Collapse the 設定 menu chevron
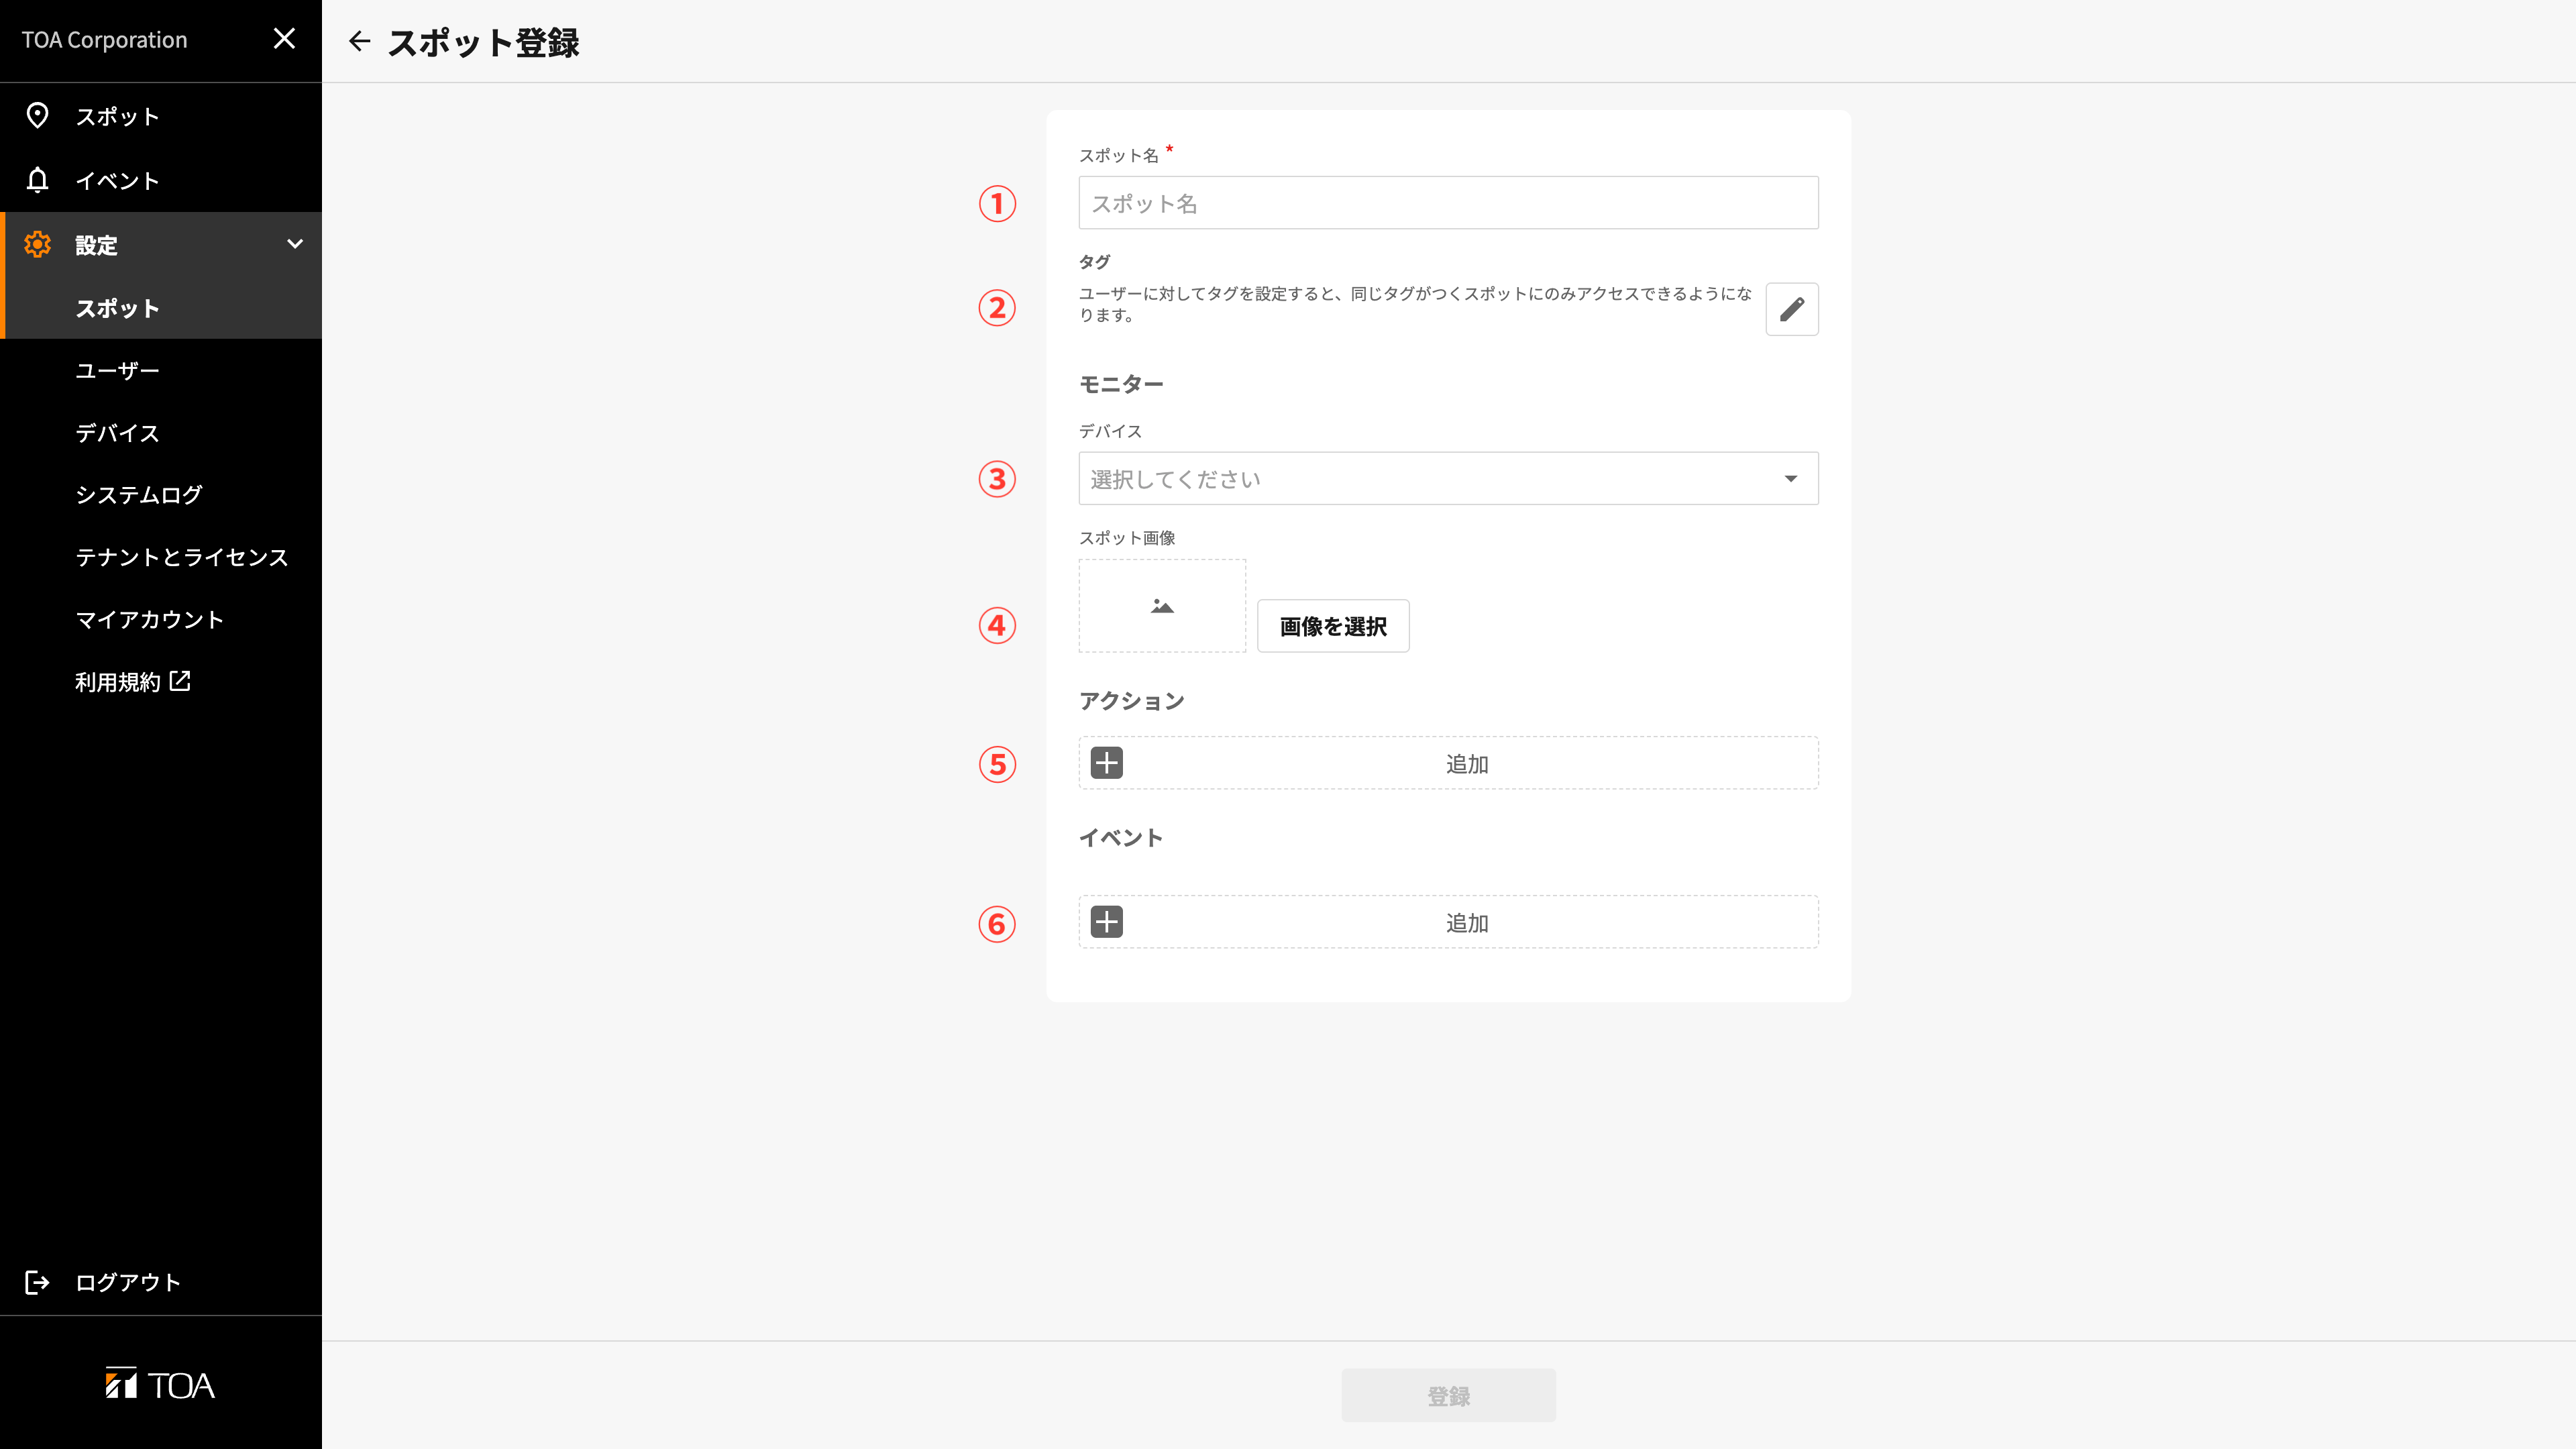The width and height of the screenshot is (2576, 1449). [295, 244]
